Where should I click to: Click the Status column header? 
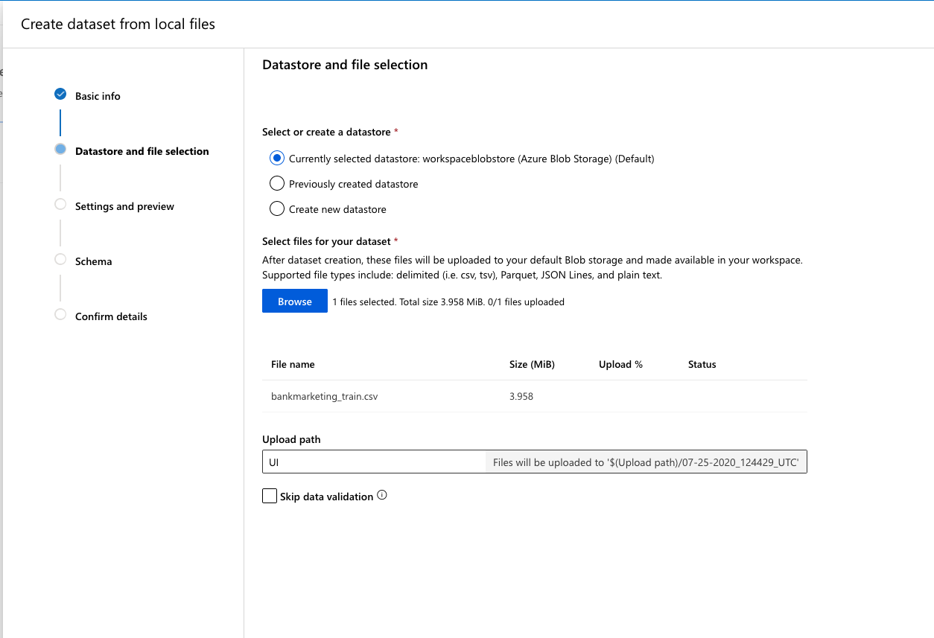point(702,365)
